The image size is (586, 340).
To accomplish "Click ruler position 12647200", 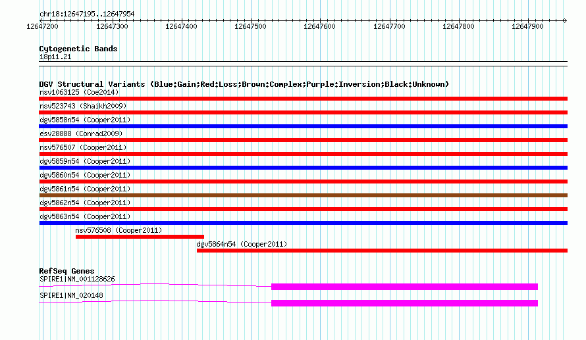I will 43,26.
